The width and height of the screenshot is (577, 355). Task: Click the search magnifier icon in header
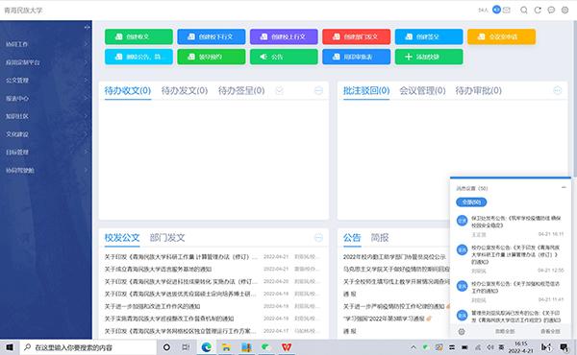(x=524, y=11)
